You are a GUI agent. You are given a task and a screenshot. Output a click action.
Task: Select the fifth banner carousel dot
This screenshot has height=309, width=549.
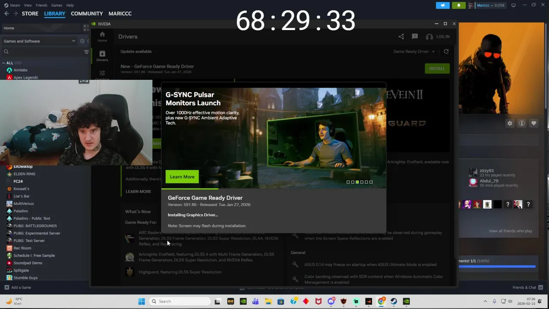(366, 182)
